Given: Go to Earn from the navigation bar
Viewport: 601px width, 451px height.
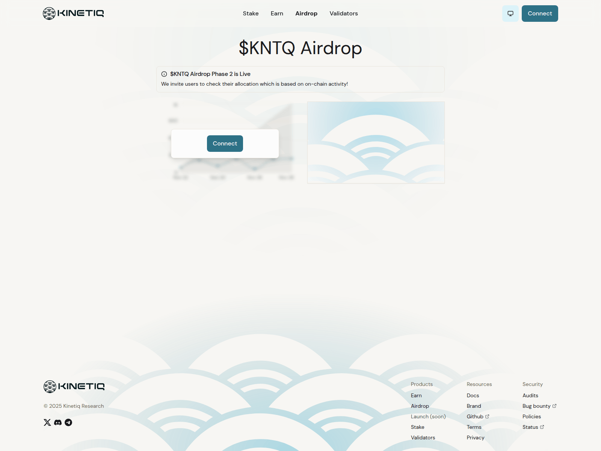Looking at the screenshot, I should point(277,13).
